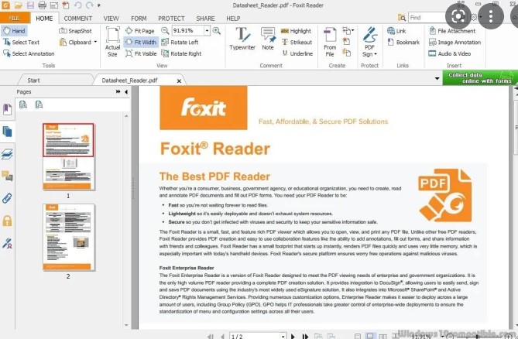Open the Attachments paperclip panel
This screenshot has height=339, width=518.
point(7,198)
